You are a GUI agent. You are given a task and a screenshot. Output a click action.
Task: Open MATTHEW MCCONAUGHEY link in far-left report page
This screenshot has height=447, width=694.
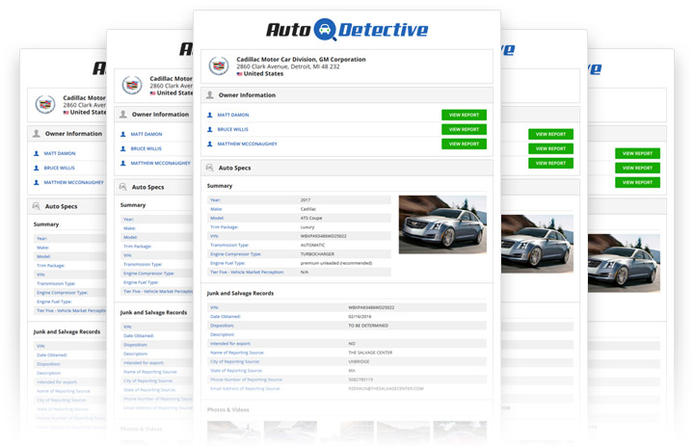pyautogui.click(x=73, y=182)
